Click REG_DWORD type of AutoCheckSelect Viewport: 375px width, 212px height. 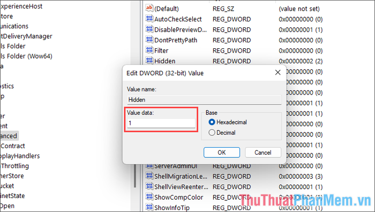pyautogui.click(x=231, y=19)
